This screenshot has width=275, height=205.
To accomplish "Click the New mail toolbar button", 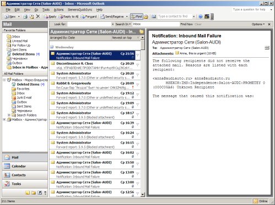I will pyautogui.click(x=10, y=16).
